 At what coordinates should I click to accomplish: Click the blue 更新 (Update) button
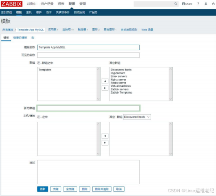[x=43, y=189]
